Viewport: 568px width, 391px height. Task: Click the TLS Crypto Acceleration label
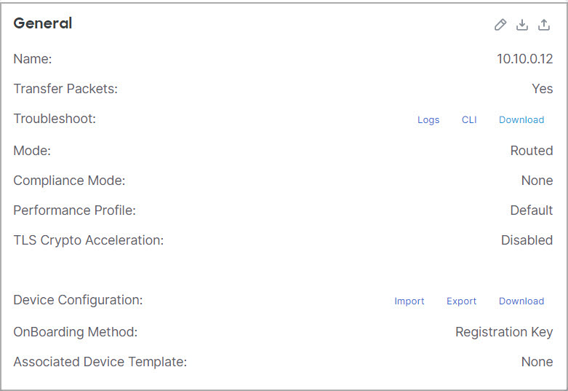click(88, 240)
